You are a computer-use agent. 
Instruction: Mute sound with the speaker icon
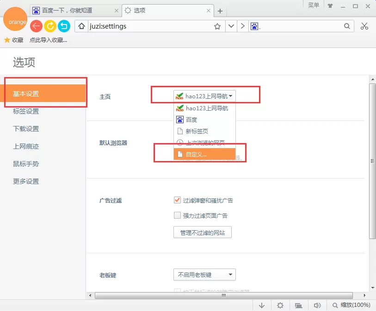pyautogui.click(x=317, y=305)
